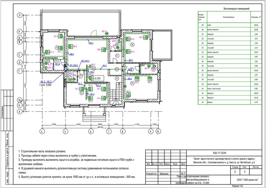This screenshot has width=266, height=188.
Task: Select the developer name 'Шершень'
Action: (164, 173)
